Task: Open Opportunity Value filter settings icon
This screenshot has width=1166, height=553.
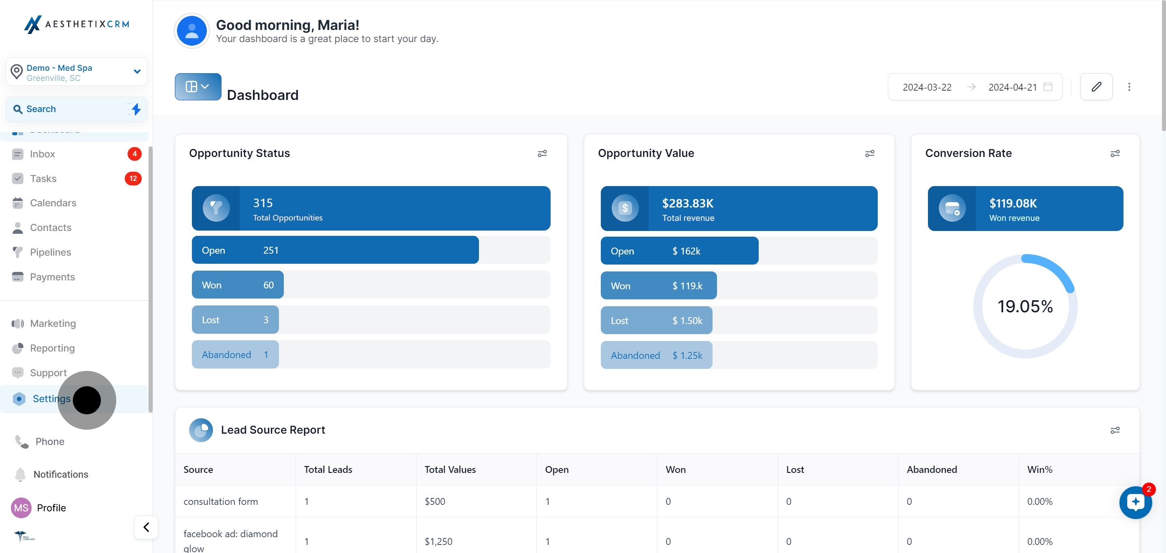Action: click(x=869, y=154)
